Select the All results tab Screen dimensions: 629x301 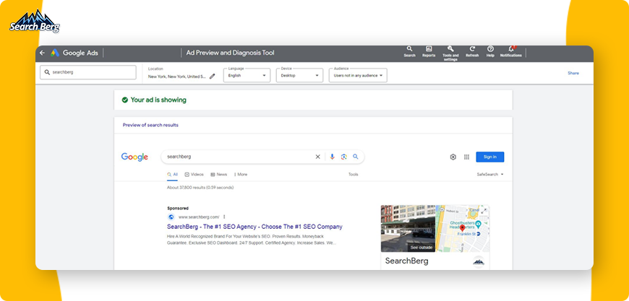[173, 175]
